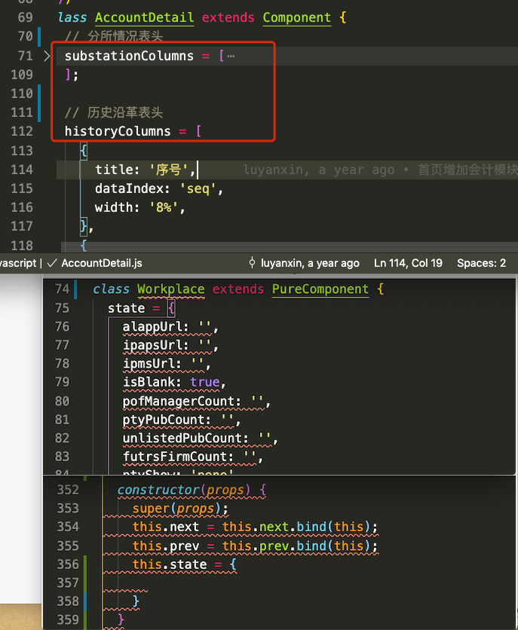Click the 'seq' dataIndex string value
Image resolution: width=518 pixels, height=630 pixels.
point(199,189)
